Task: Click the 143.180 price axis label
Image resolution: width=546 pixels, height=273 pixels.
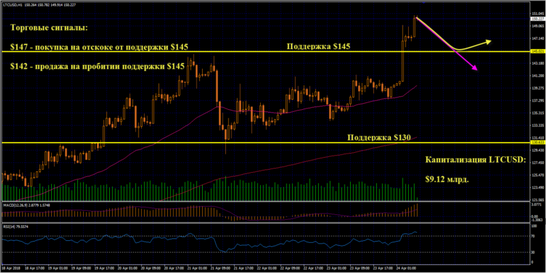Action: pyautogui.click(x=536, y=63)
